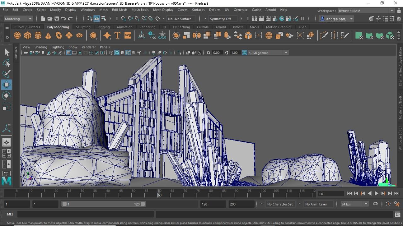
Task: Switch to the XGen shelf tab
Action: (x=302, y=27)
